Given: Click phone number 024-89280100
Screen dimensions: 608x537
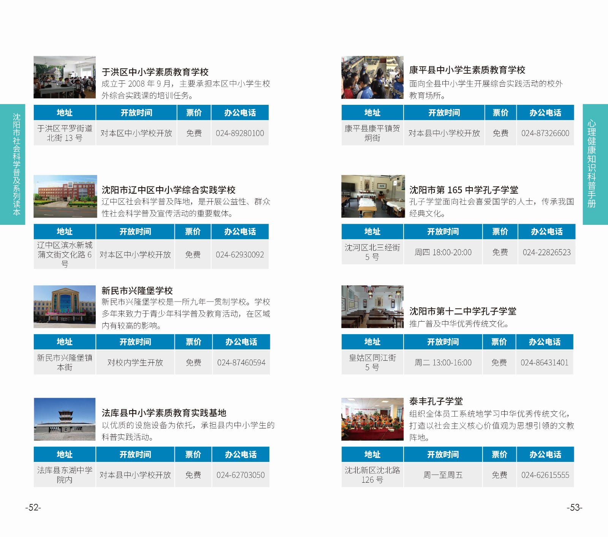Looking at the screenshot, I should [x=240, y=133].
